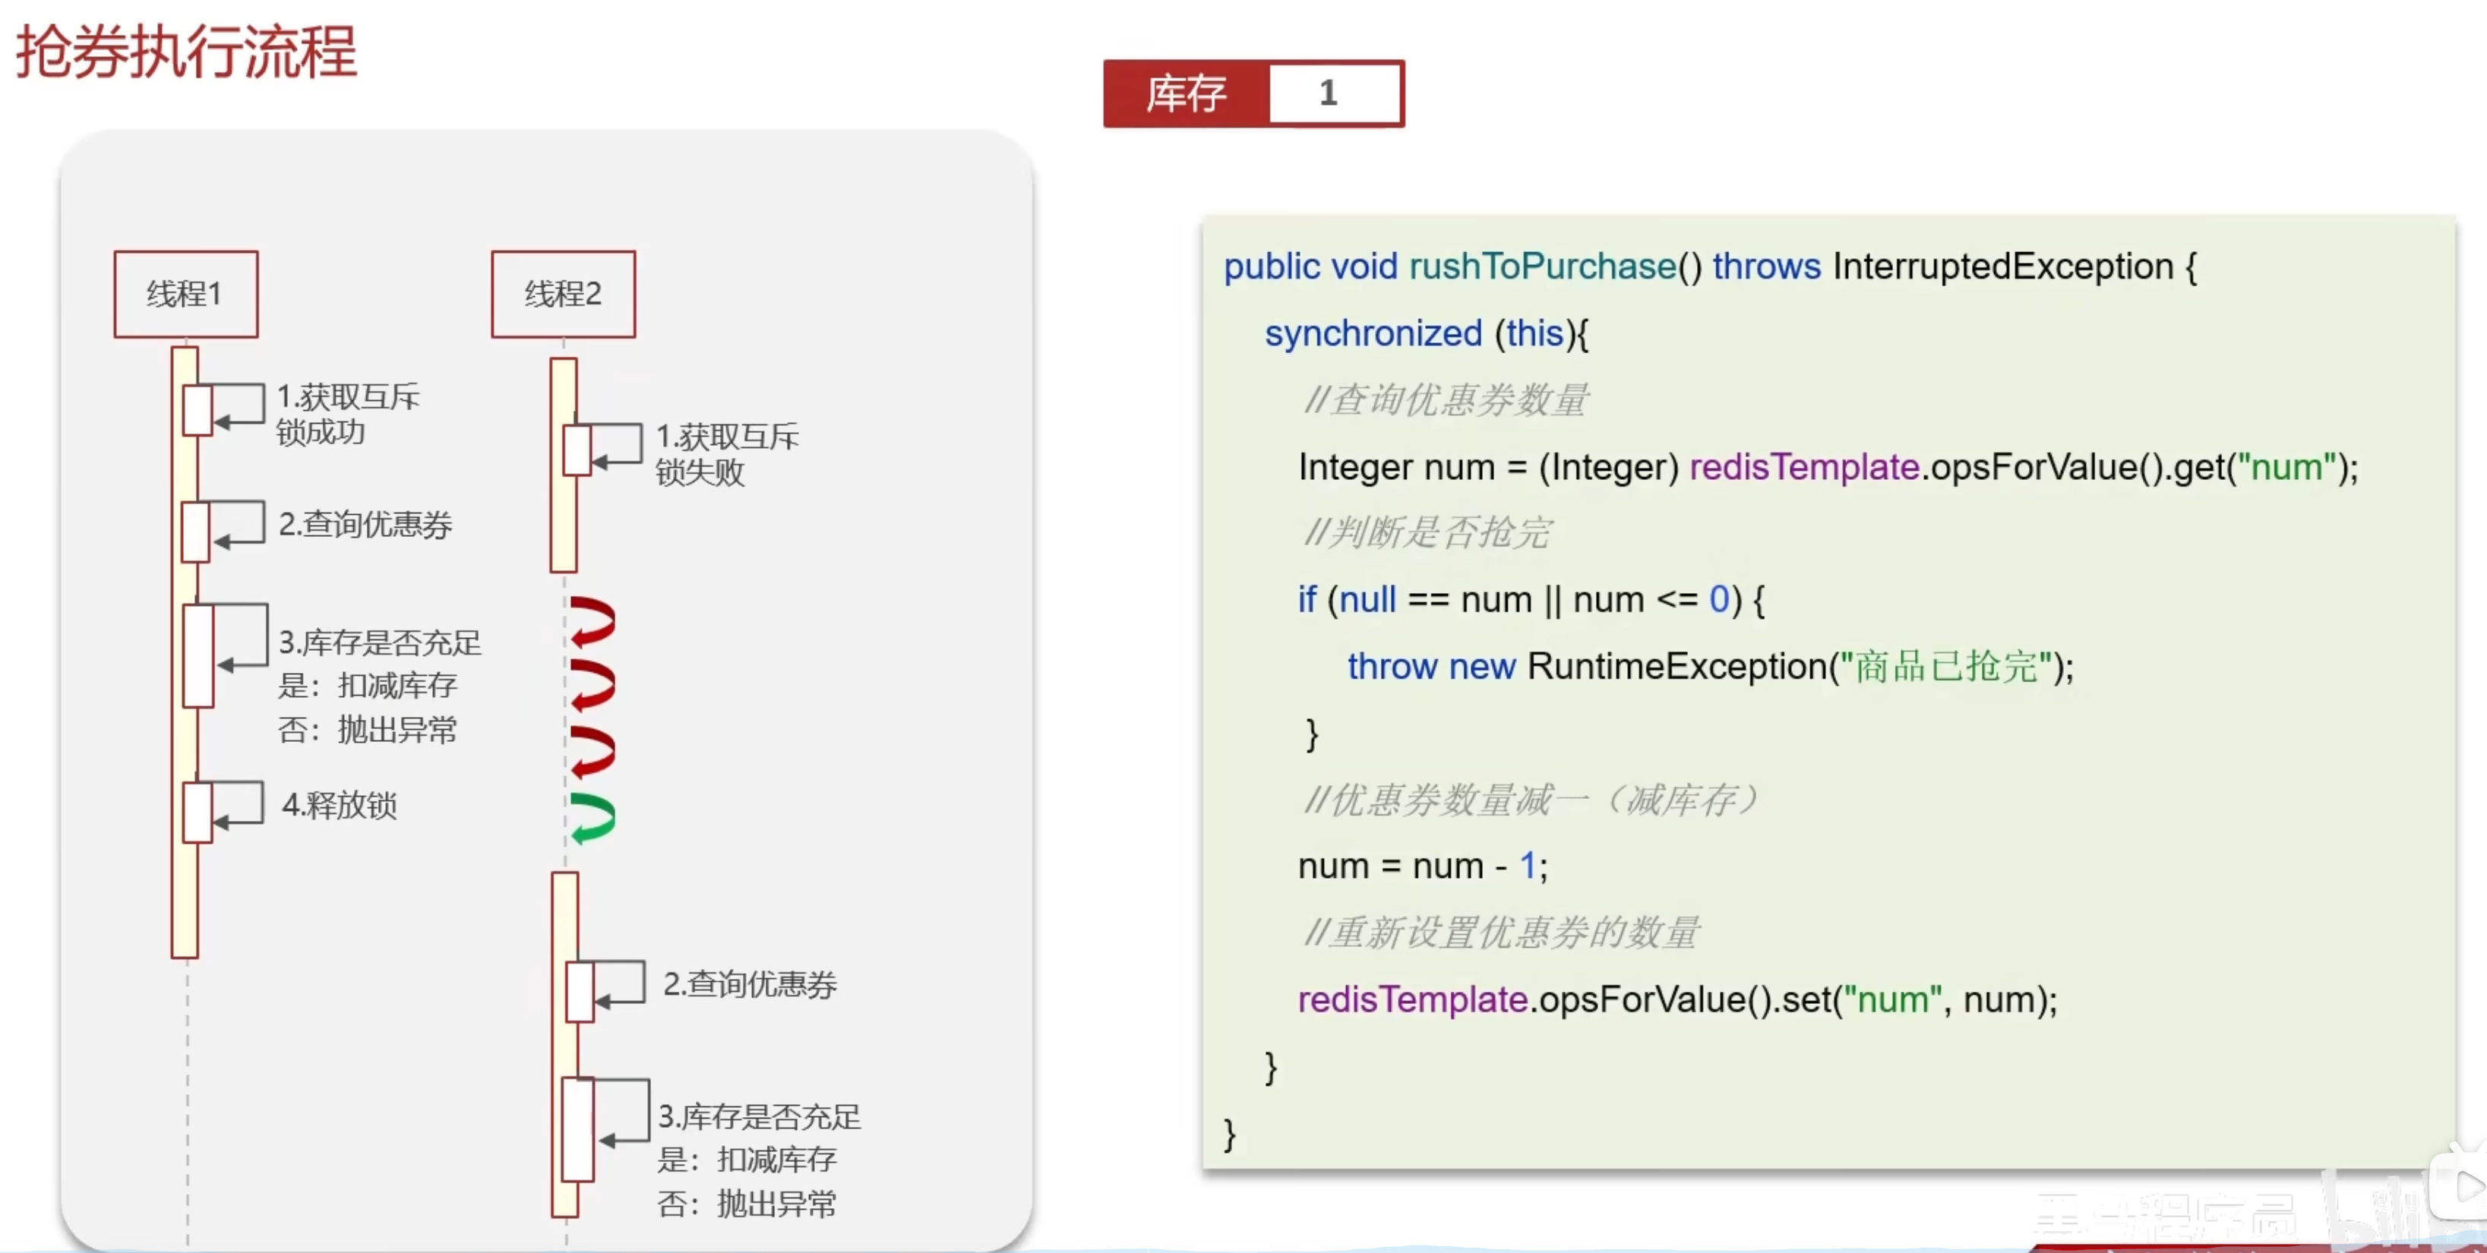Select the red 库存 label

1187,93
